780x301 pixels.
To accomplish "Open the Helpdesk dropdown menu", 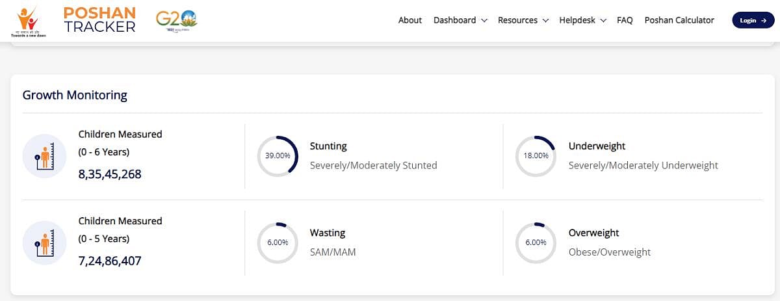I will [x=582, y=20].
